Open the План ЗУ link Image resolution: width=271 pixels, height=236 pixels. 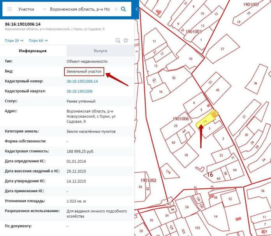[14, 40]
